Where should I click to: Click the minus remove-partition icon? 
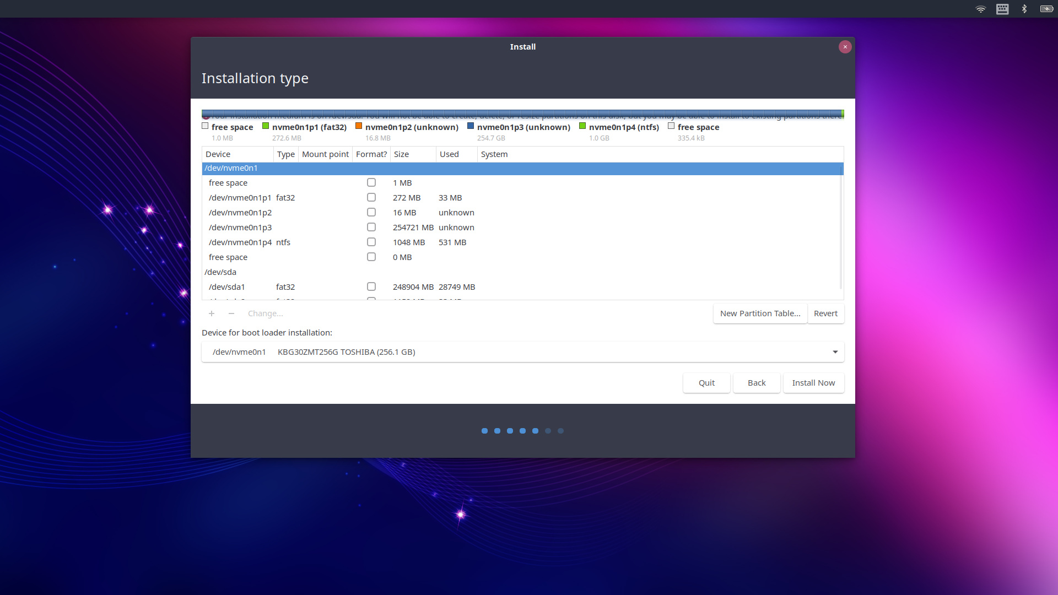tap(231, 313)
